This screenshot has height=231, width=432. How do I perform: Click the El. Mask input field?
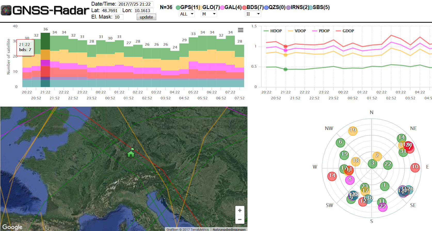pyautogui.click(x=119, y=17)
